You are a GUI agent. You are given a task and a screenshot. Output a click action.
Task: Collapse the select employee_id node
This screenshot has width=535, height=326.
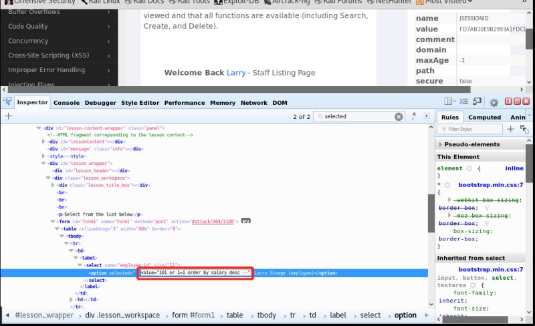(80, 265)
